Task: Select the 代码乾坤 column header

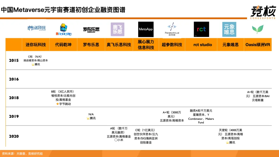Action: click(x=63, y=45)
